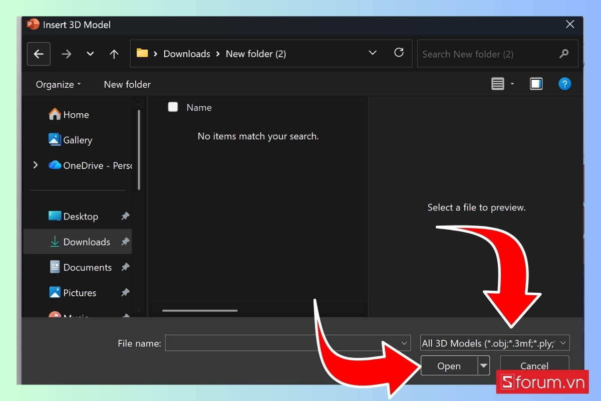Click the PowerPoint icon in the title bar
This screenshot has width=601, height=401.
click(x=32, y=24)
